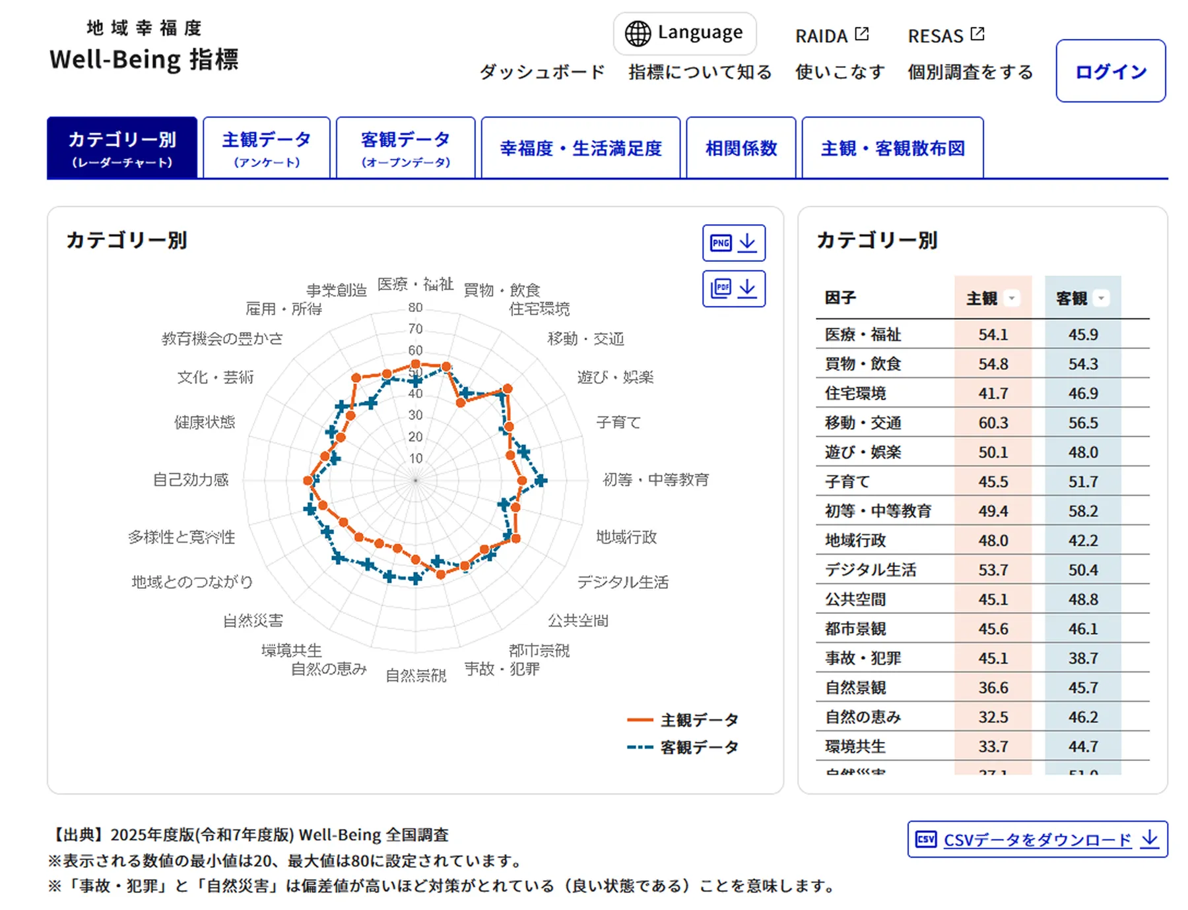Sort table by 主観 column dropdown
This screenshot has height=910, width=1188.
point(1011,299)
